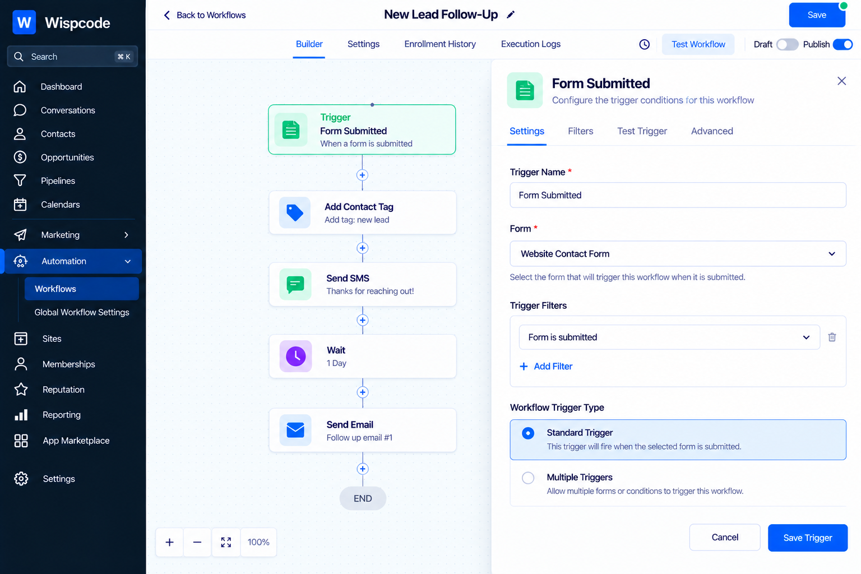Open the Dashboard home icon
This screenshot has height=574, width=861.
[x=20, y=86]
